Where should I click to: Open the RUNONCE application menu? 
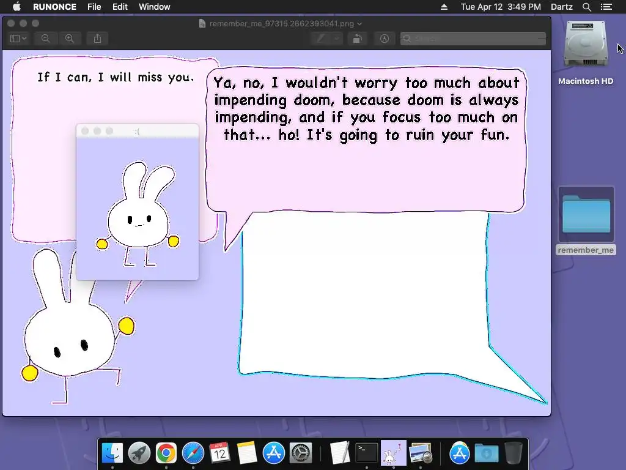pos(54,7)
